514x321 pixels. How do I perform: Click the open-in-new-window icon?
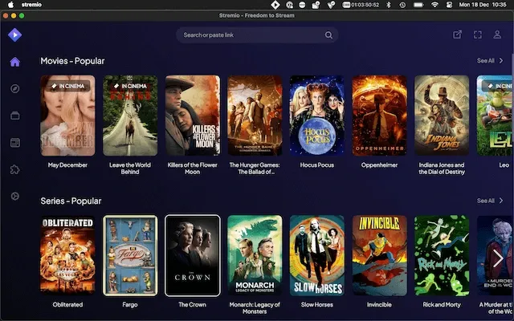[x=457, y=35]
